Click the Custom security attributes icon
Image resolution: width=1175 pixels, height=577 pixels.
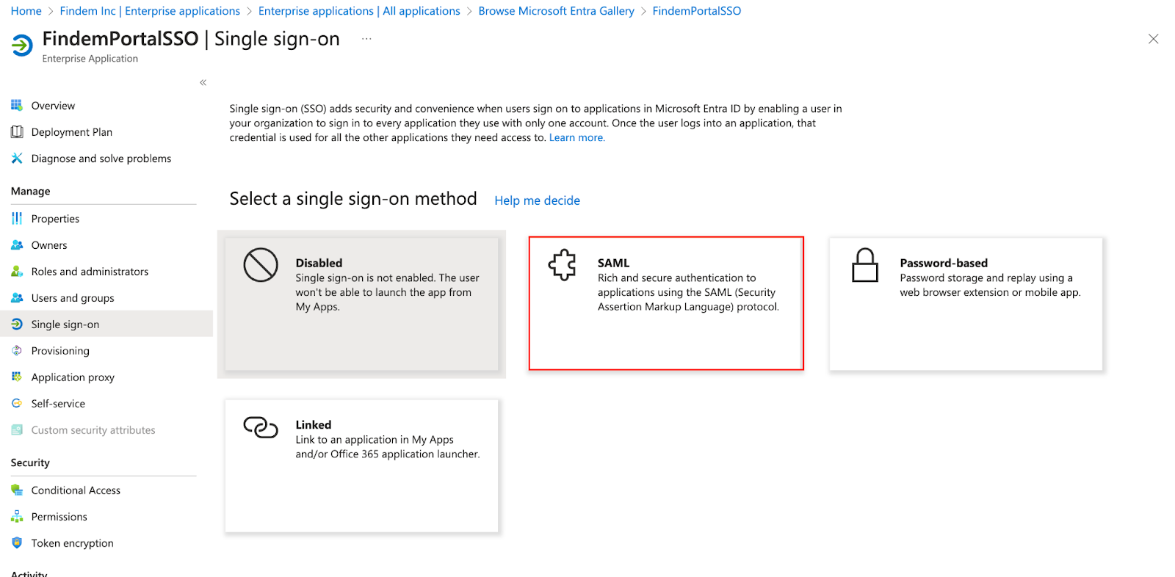click(17, 429)
